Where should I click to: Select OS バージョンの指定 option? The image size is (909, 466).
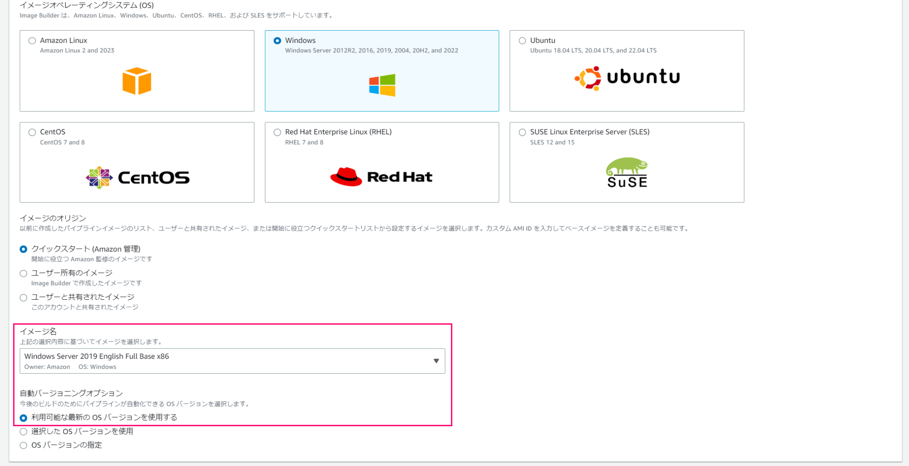coord(23,445)
